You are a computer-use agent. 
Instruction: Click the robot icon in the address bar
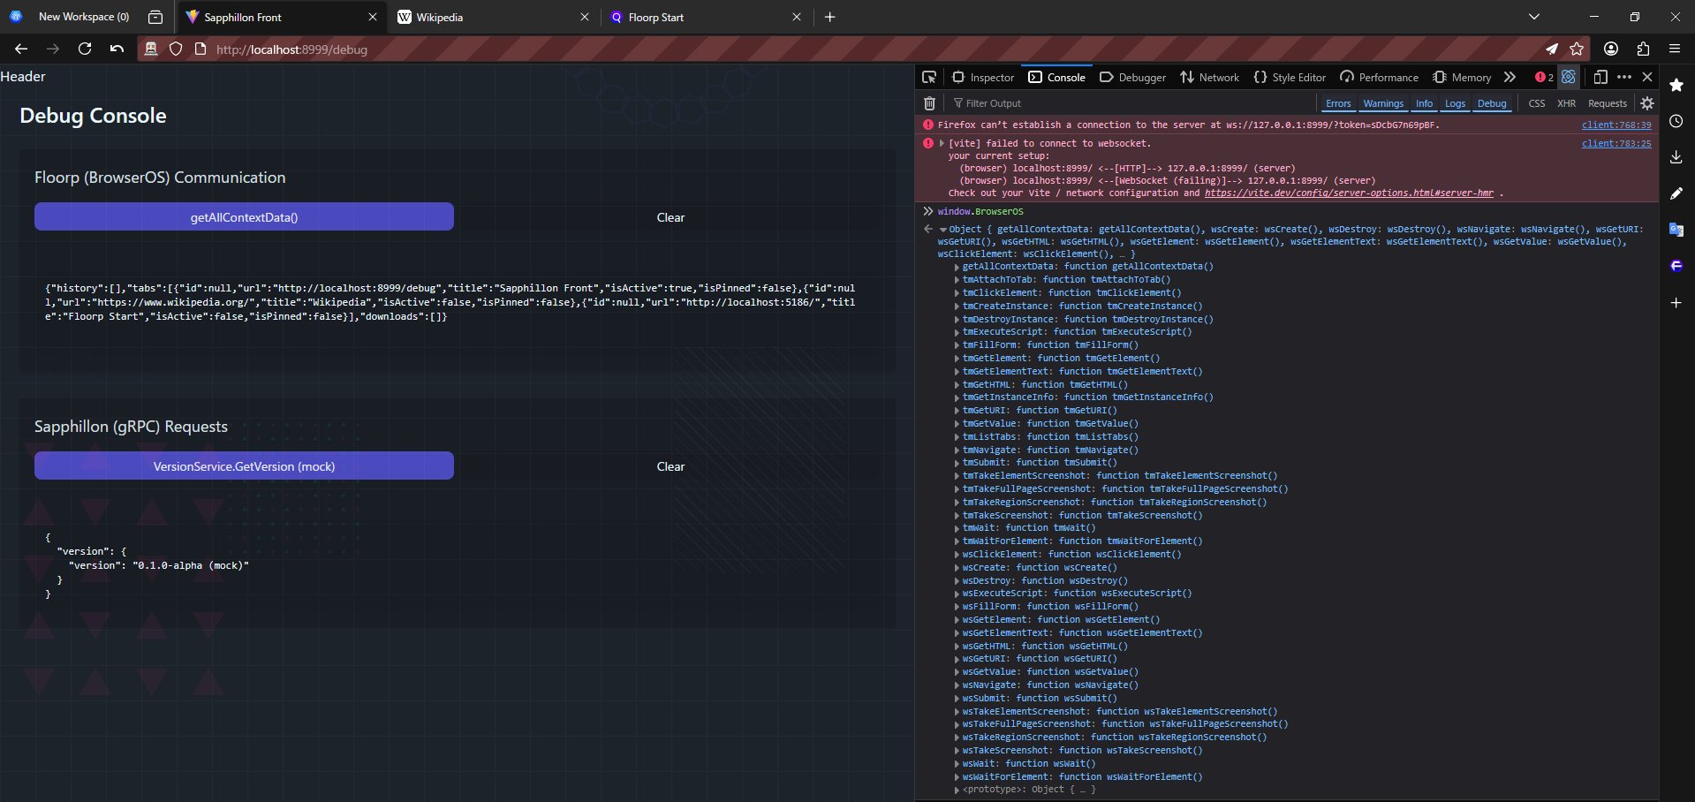151,49
